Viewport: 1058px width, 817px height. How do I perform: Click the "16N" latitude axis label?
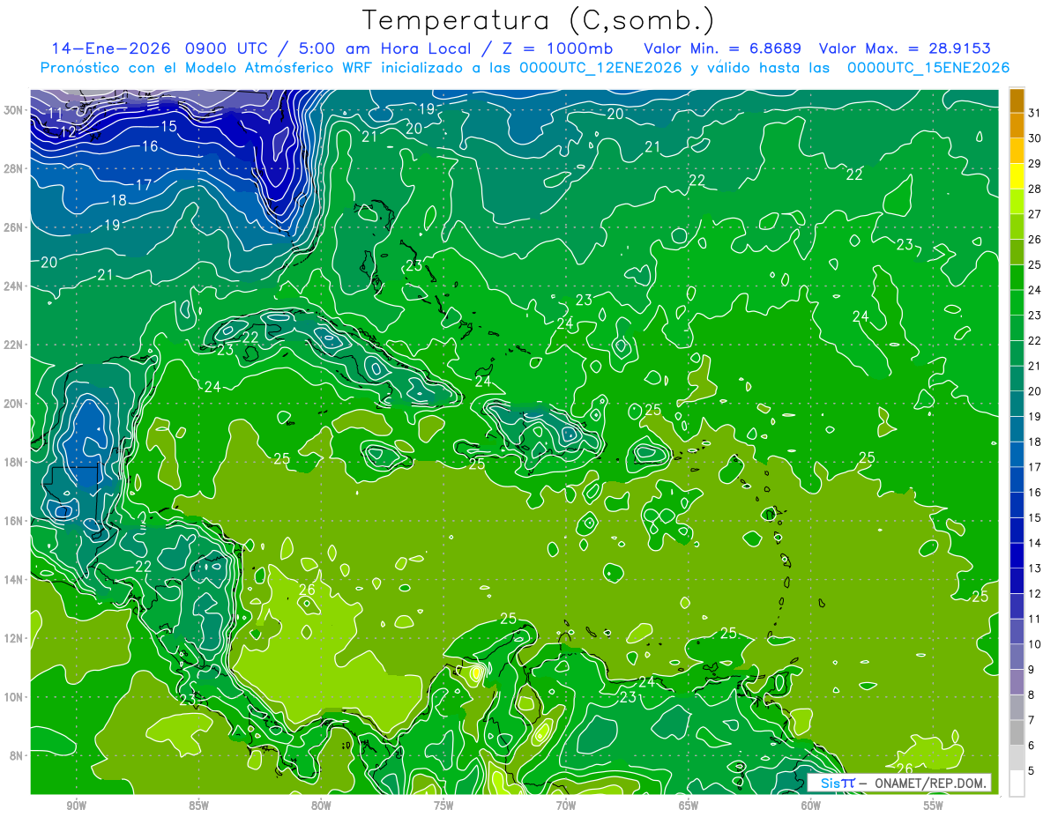pyautogui.click(x=15, y=521)
